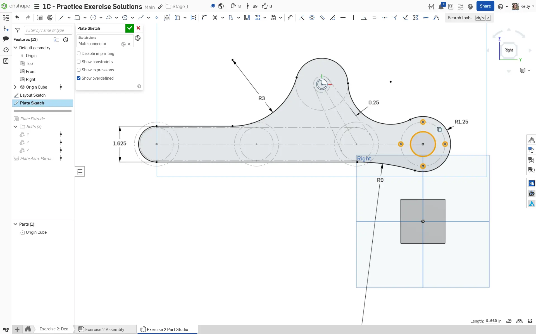Expand the Origin Cube feature
Screen dimensions: 536x334
tap(15, 87)
